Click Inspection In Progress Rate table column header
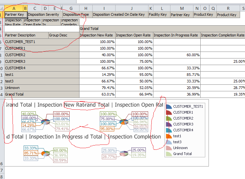Screen dimensions: 245x179 [x=177, y=35]
